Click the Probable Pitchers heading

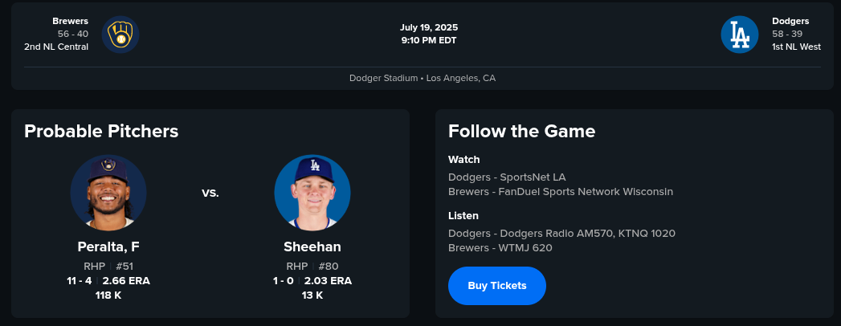click(101, 131)
